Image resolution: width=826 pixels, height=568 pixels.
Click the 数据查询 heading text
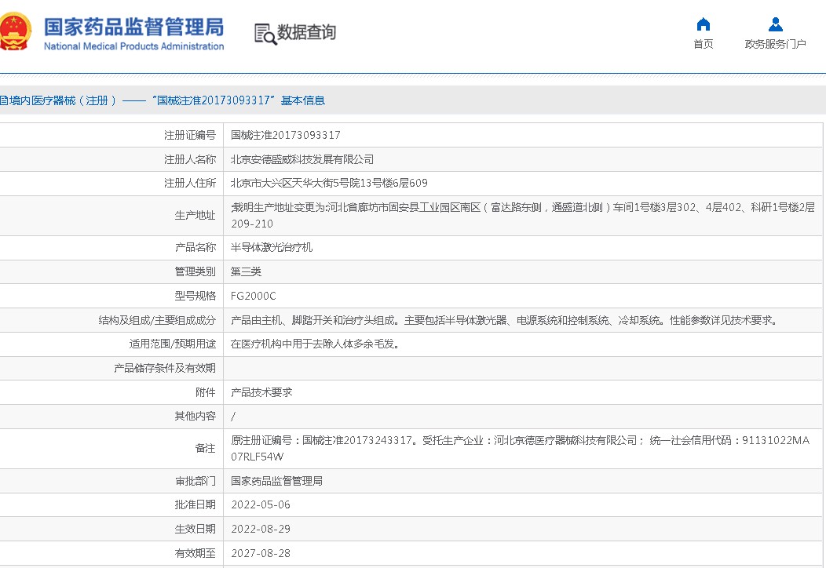click(x=306, y=32)
